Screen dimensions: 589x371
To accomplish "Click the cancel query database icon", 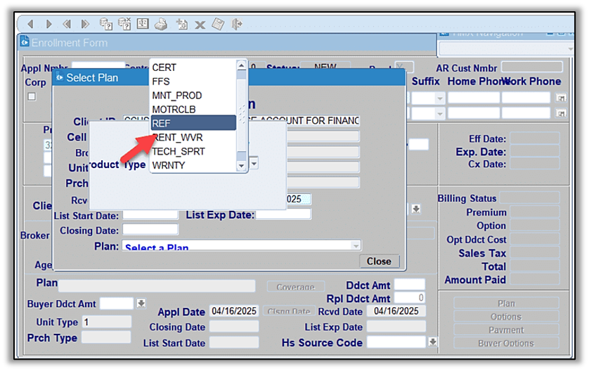I will [x=124, y=24].
